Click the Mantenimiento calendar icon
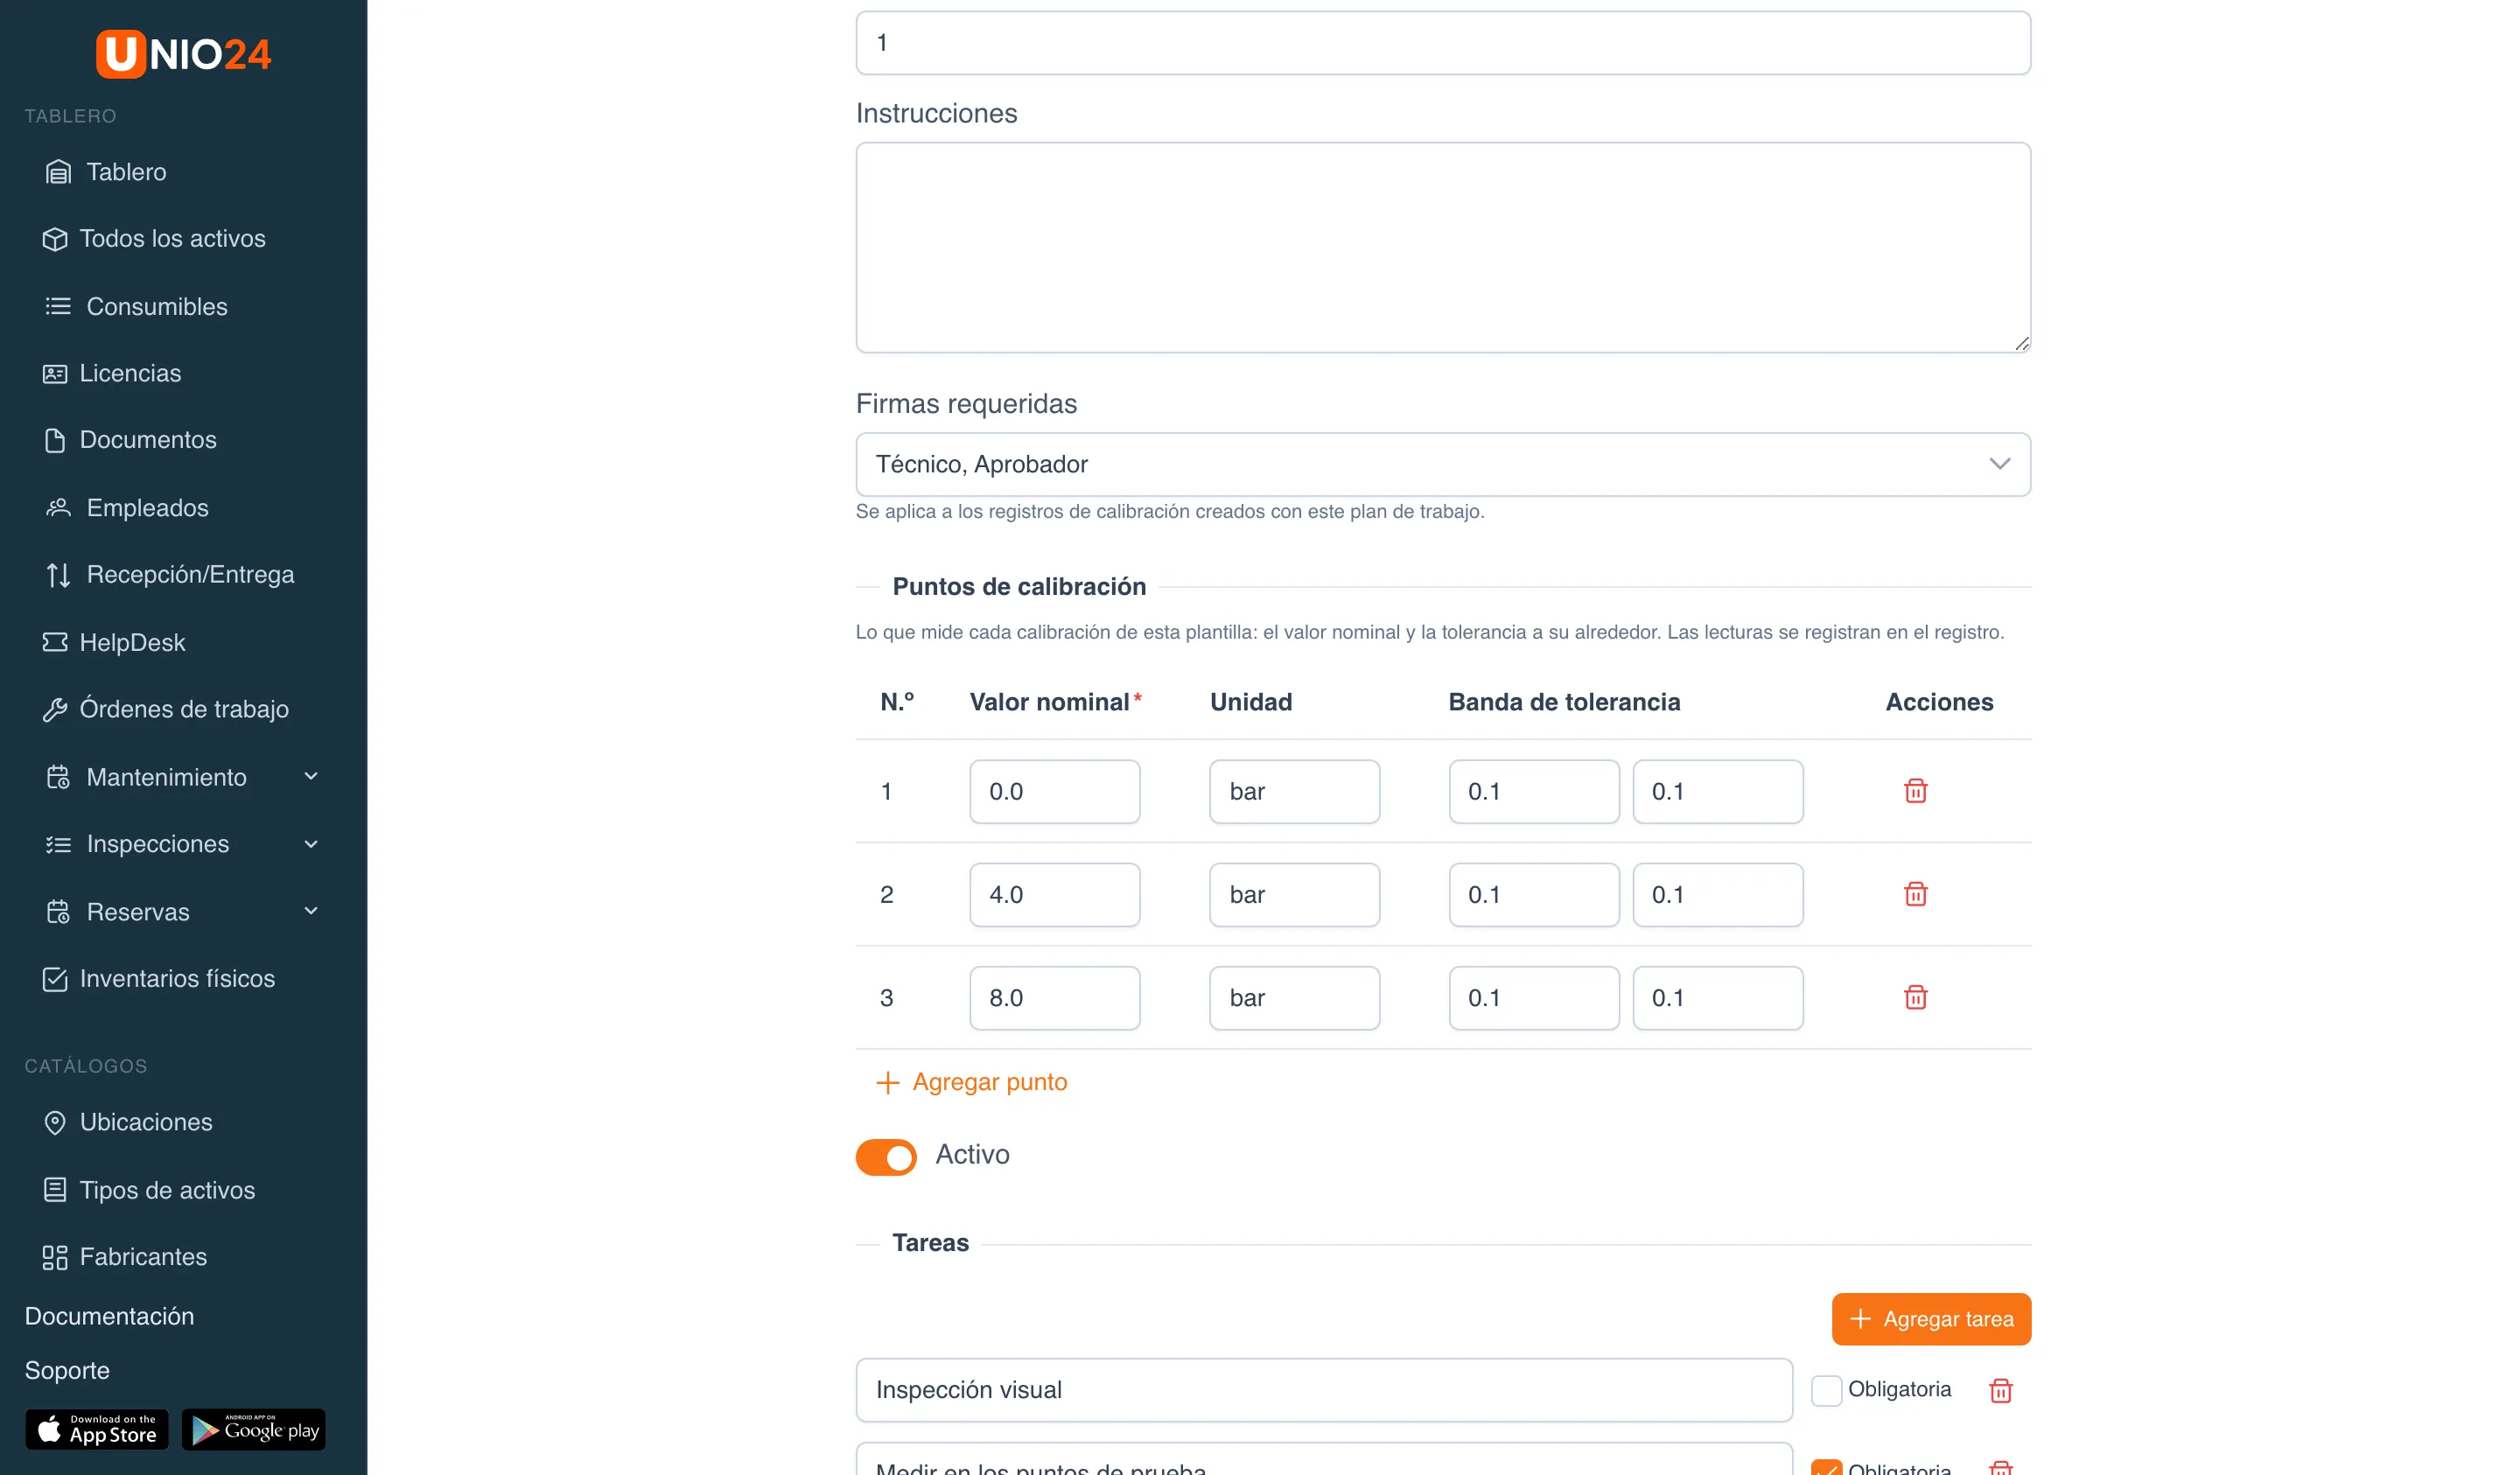2520x1475 pixels. (58, 777)
